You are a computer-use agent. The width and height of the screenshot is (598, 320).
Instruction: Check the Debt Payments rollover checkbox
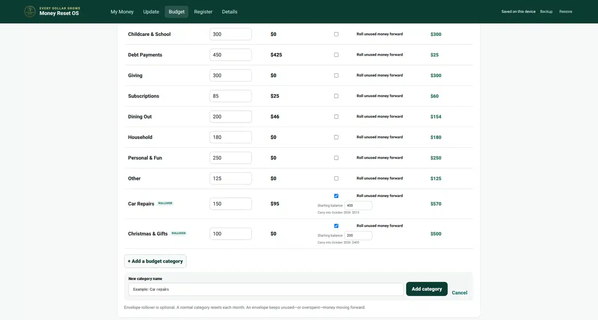tap(336, 55)
